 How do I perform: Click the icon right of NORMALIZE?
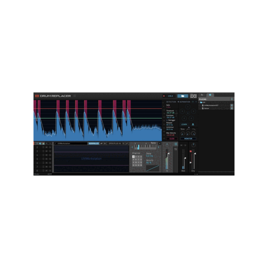[101, 143]
